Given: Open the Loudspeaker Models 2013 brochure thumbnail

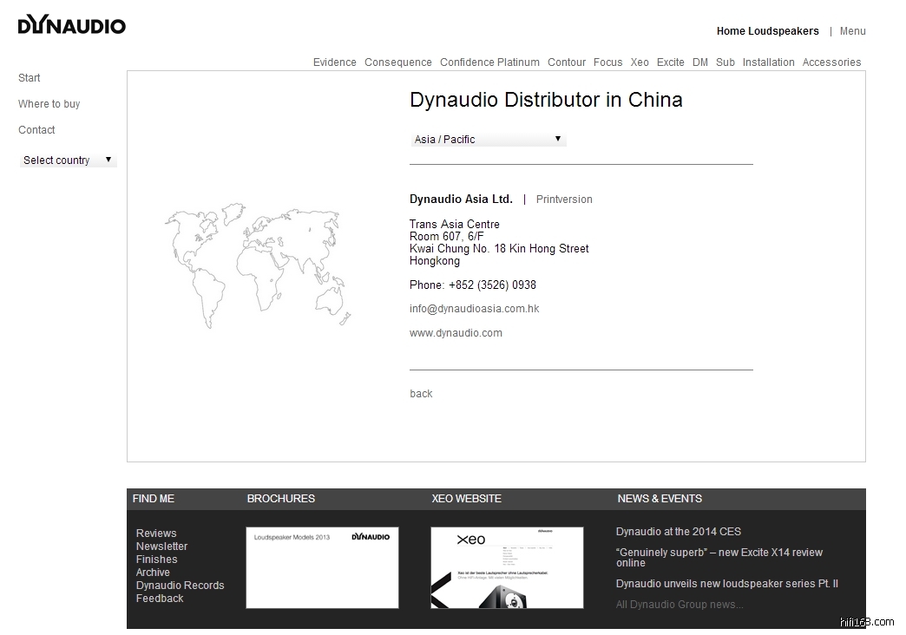Looking at the screenshot, I should [x=322, y=567].
